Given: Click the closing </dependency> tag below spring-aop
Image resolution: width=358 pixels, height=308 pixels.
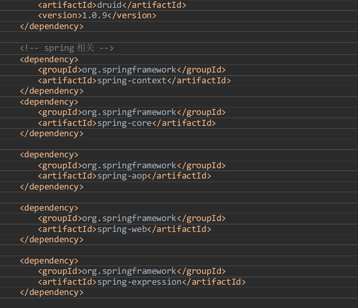Looking at the screenshot, I should [x=52, y=187].
